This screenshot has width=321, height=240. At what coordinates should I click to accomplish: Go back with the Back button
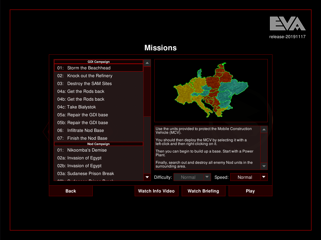pyautogui.click(x=71, y=191)
